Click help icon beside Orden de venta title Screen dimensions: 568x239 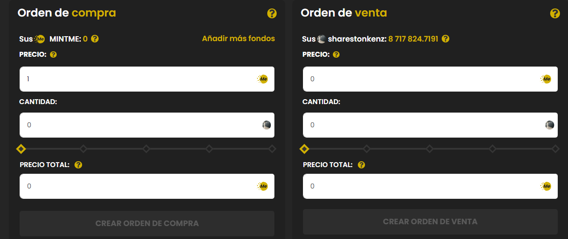555,13
